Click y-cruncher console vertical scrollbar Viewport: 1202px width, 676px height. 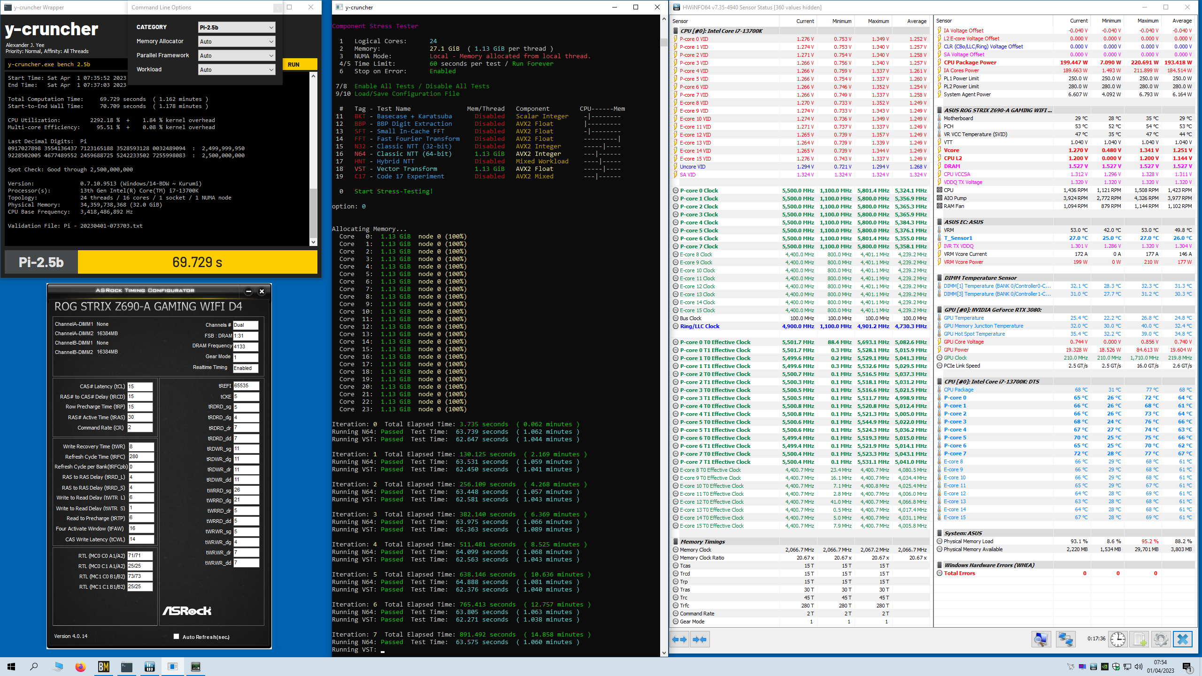click(x=663, y=336)
